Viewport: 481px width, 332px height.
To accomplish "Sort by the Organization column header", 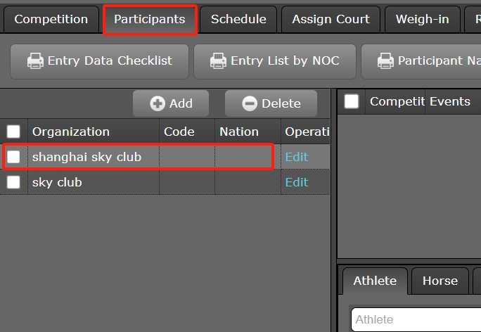I will (71, 132).
